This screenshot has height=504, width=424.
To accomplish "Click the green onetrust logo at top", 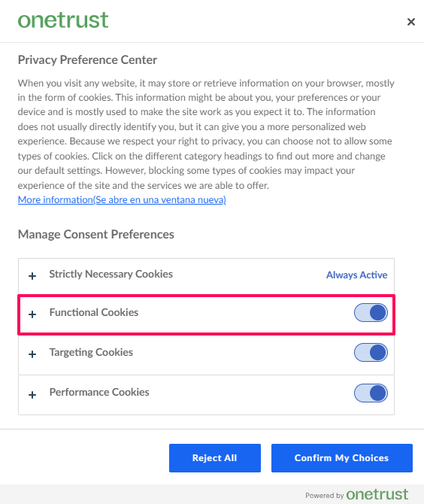I will [63, 20].
